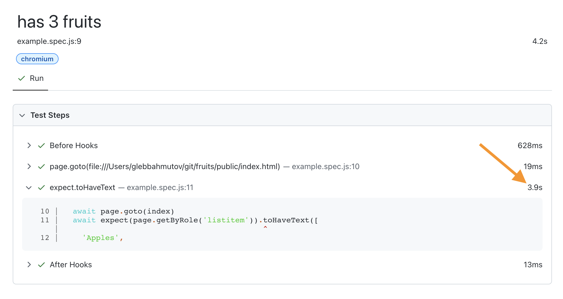Click the expect.toHaveText passed checkmark
This screenshot has width=563, height=299.
(41, 188)
